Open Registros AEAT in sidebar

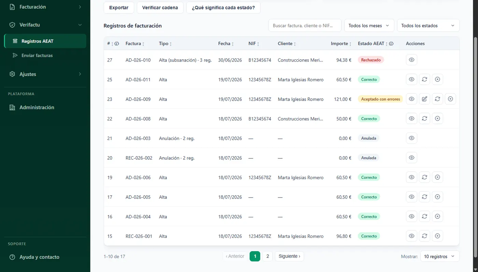[x=45, y=41]
